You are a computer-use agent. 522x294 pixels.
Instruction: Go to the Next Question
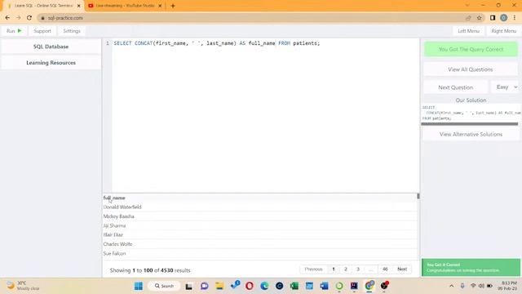click(455, 87)
